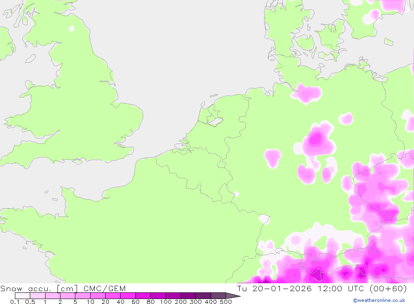Click the '80' legend scale label
This screenshot has width=414, height=304.
[151, 302]
